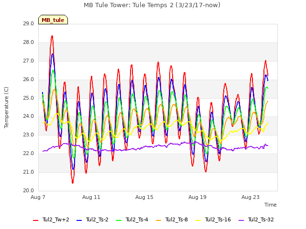Click the 27.0 y-axis tick label
Screen dimensions: 306x229
coord(29,61)
